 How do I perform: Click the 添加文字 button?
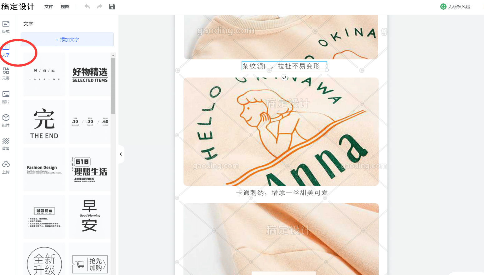[x=67, y=40]
